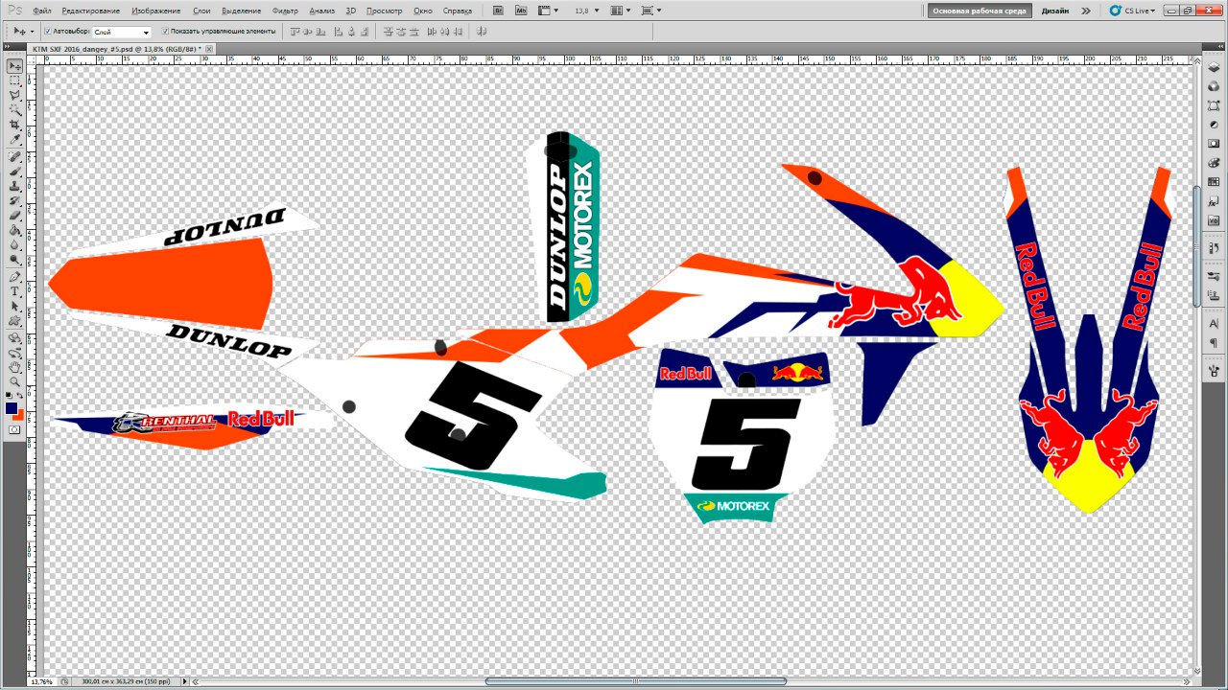
Task: Select the History Brush tool
Action: coord(15,201)
